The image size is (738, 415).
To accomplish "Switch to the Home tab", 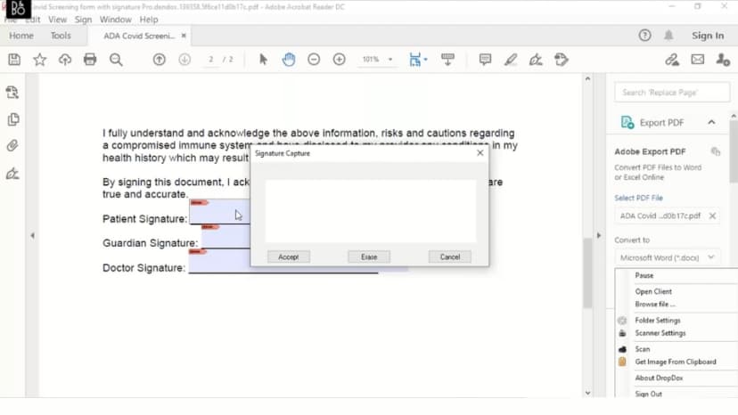I will (21, 36).
